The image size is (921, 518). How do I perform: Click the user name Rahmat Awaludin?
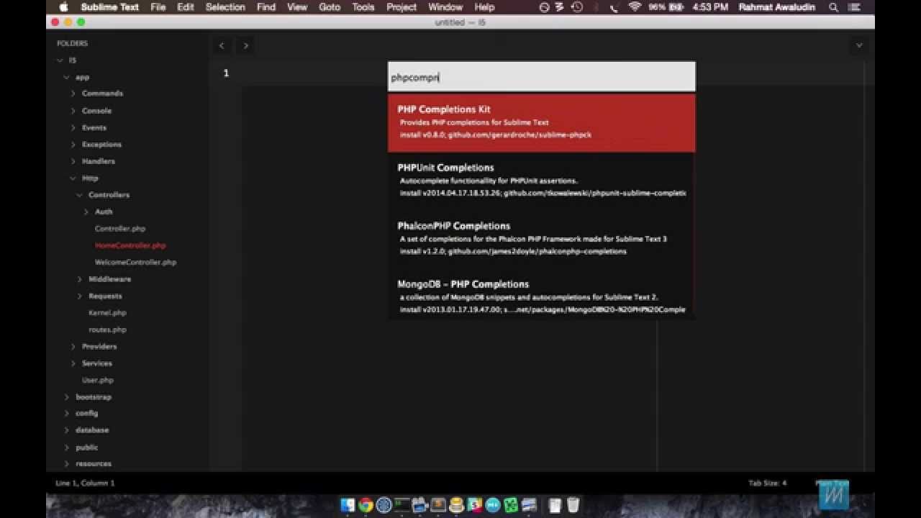(x=777, y=7)
